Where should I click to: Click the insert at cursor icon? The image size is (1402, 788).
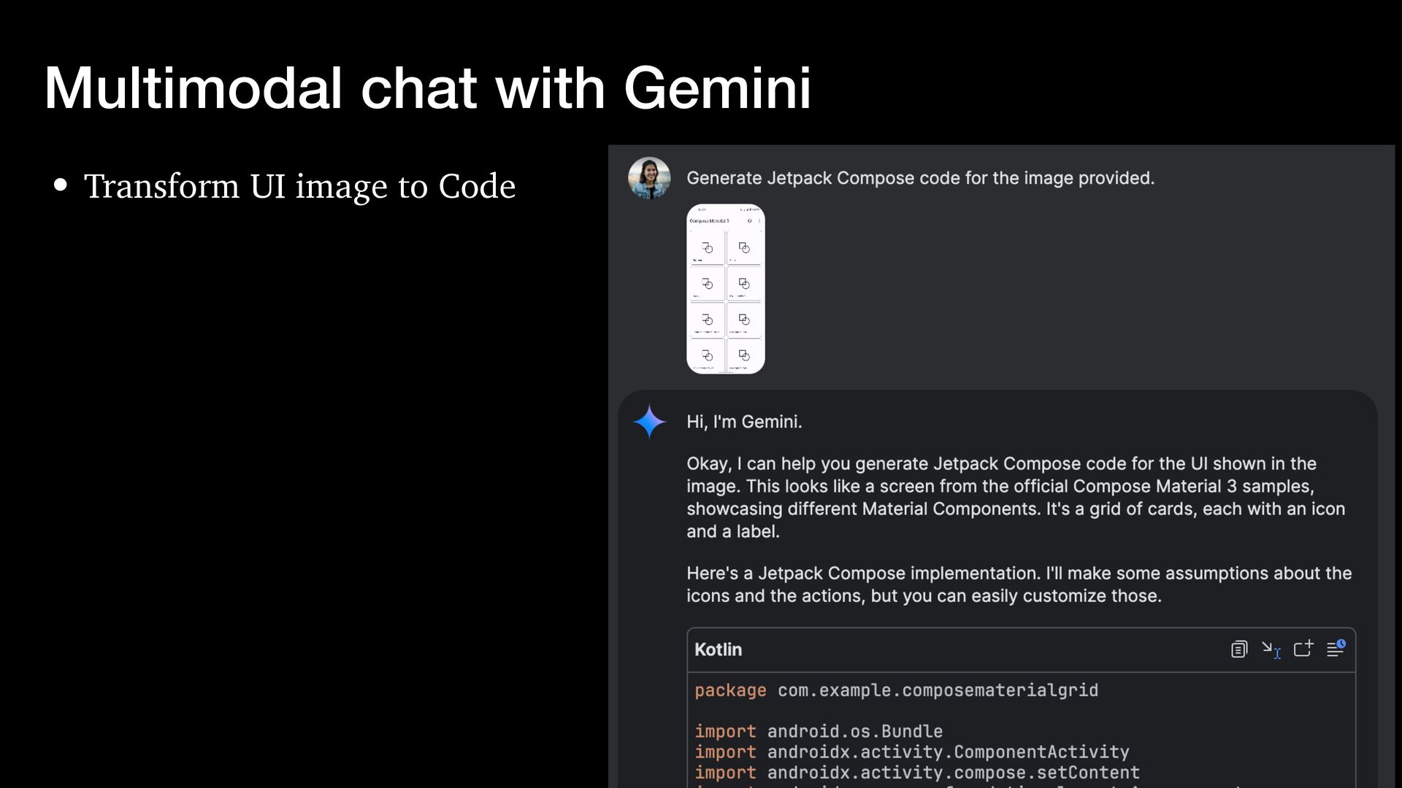tap(1271, 649)
